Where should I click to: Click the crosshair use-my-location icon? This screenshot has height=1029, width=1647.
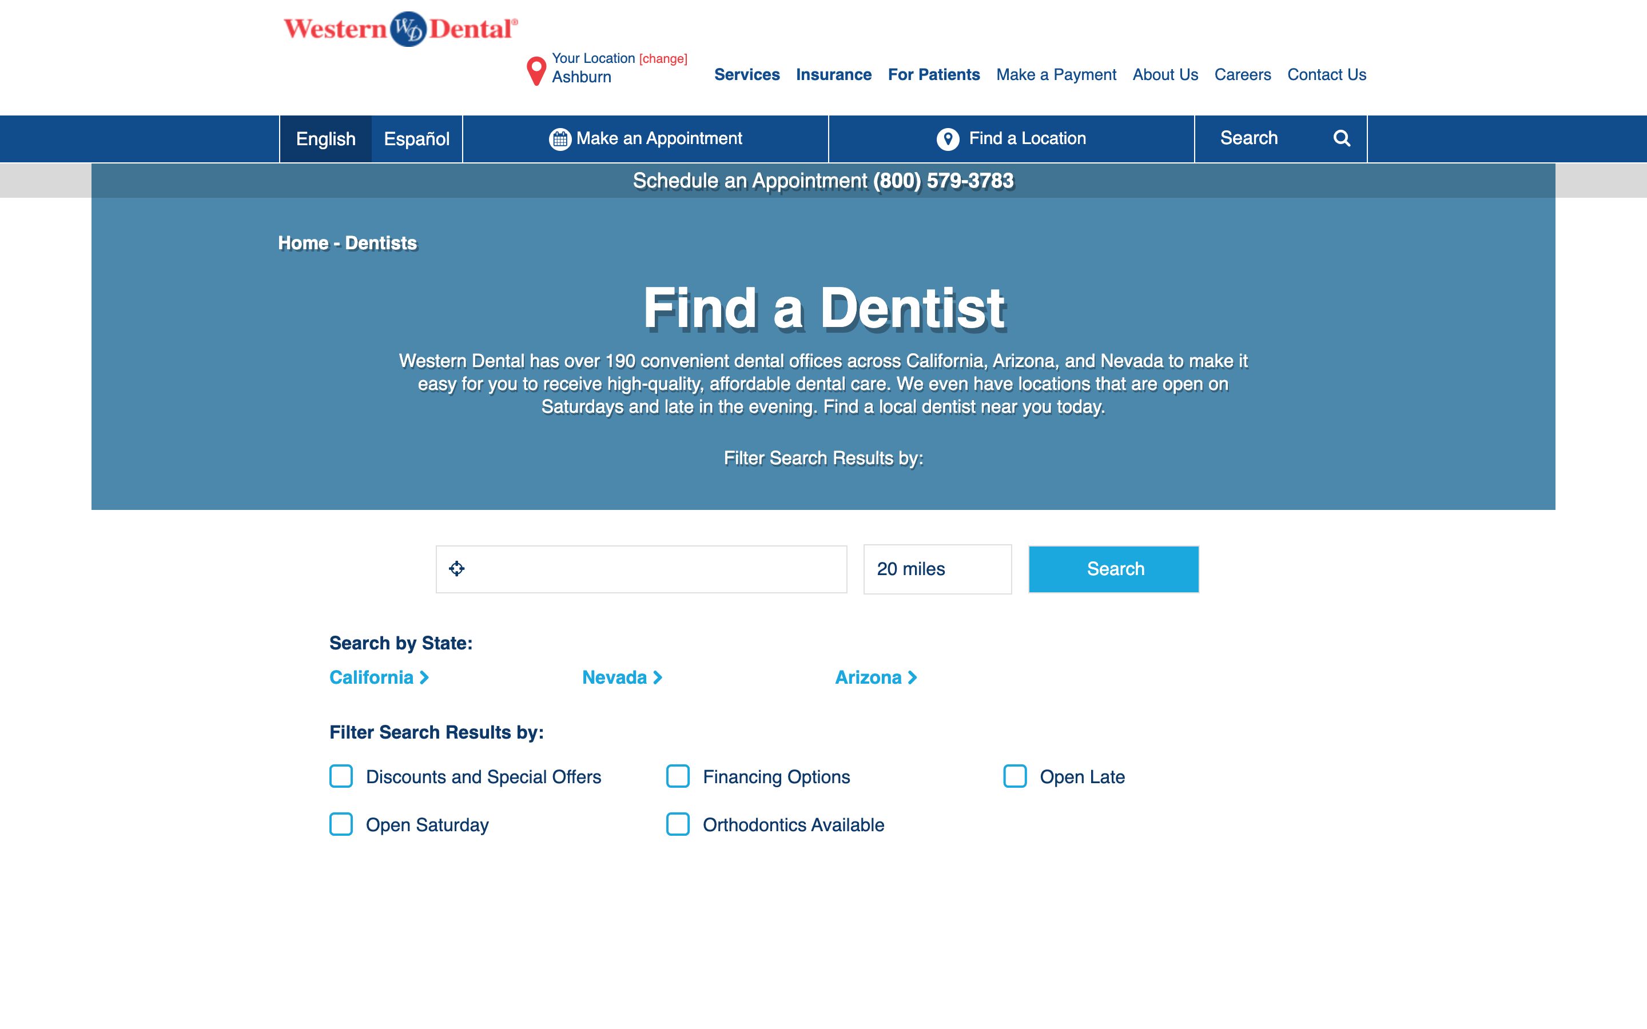pos(457,568)
